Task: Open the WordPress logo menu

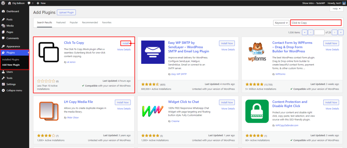Action: pos(3,3)
